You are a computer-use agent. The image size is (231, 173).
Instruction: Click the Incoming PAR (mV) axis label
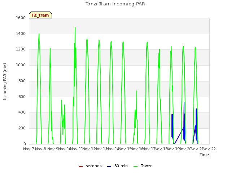coord(5,82)
